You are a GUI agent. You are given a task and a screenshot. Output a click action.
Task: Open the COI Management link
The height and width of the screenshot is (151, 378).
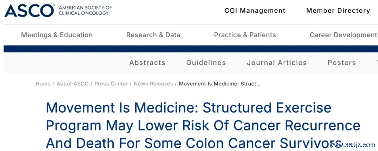tap(255, 11)
